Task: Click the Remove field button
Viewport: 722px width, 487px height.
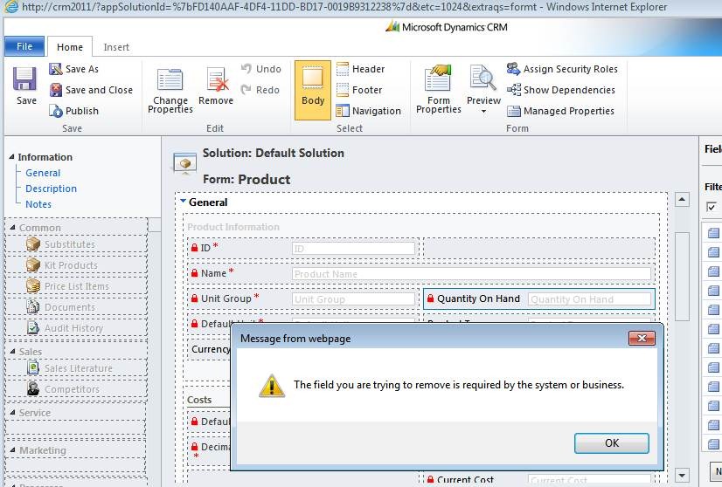Action: (x=216, y=86)
